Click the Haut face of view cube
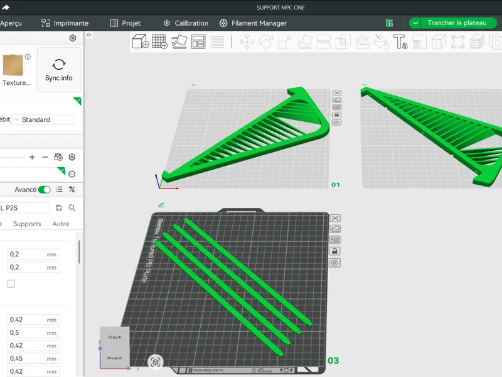502x377 pixels. tap(115, 337)
